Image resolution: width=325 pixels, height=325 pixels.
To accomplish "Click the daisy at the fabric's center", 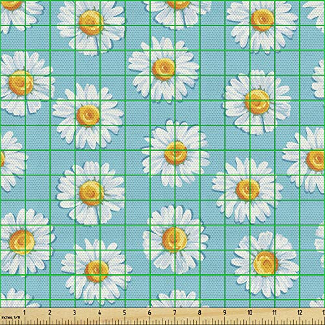I will point(175,153).
